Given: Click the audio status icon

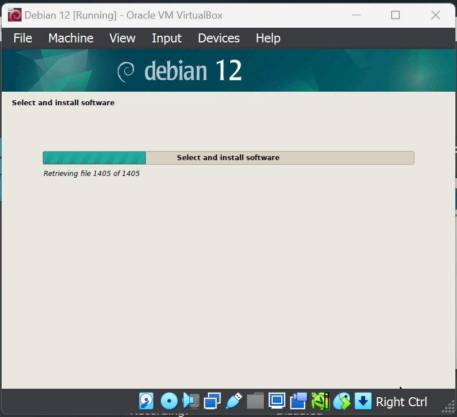Looking at the screenshot, I should [191, 401].
